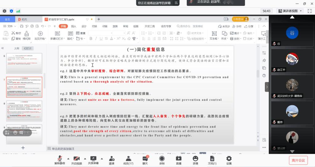Image resolution: width=315 pixels, height=167 pixels.
Task: Open the 设计 (Design) ribbon tab
Action: (84, 26)
